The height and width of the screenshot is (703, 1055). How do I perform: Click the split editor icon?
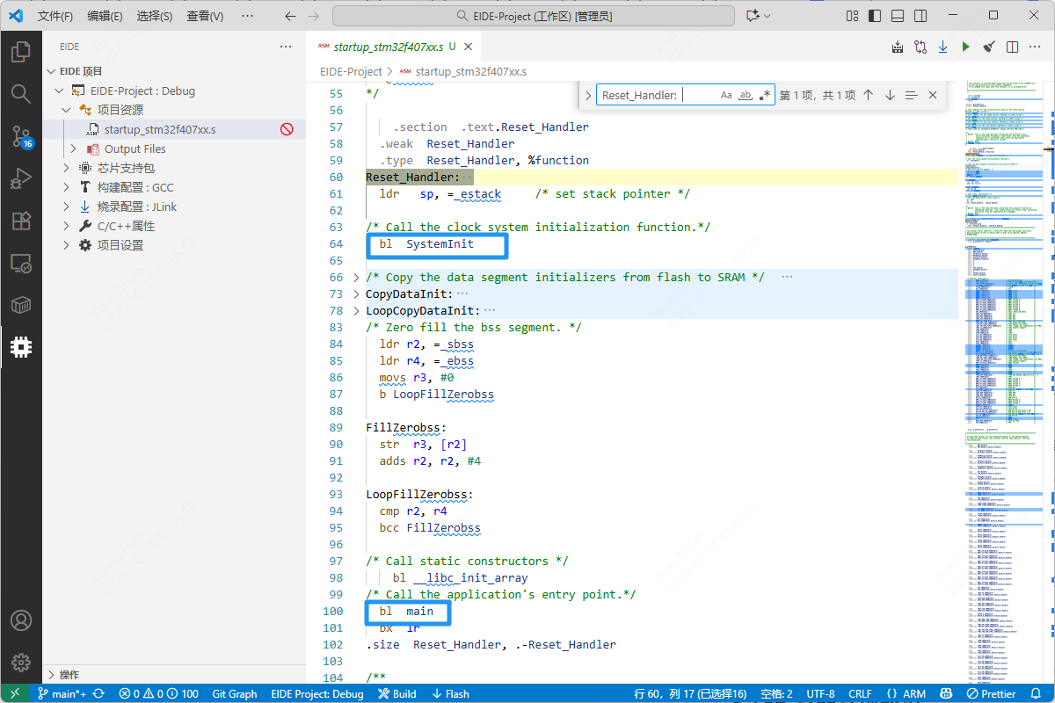tap(1012, 47)
